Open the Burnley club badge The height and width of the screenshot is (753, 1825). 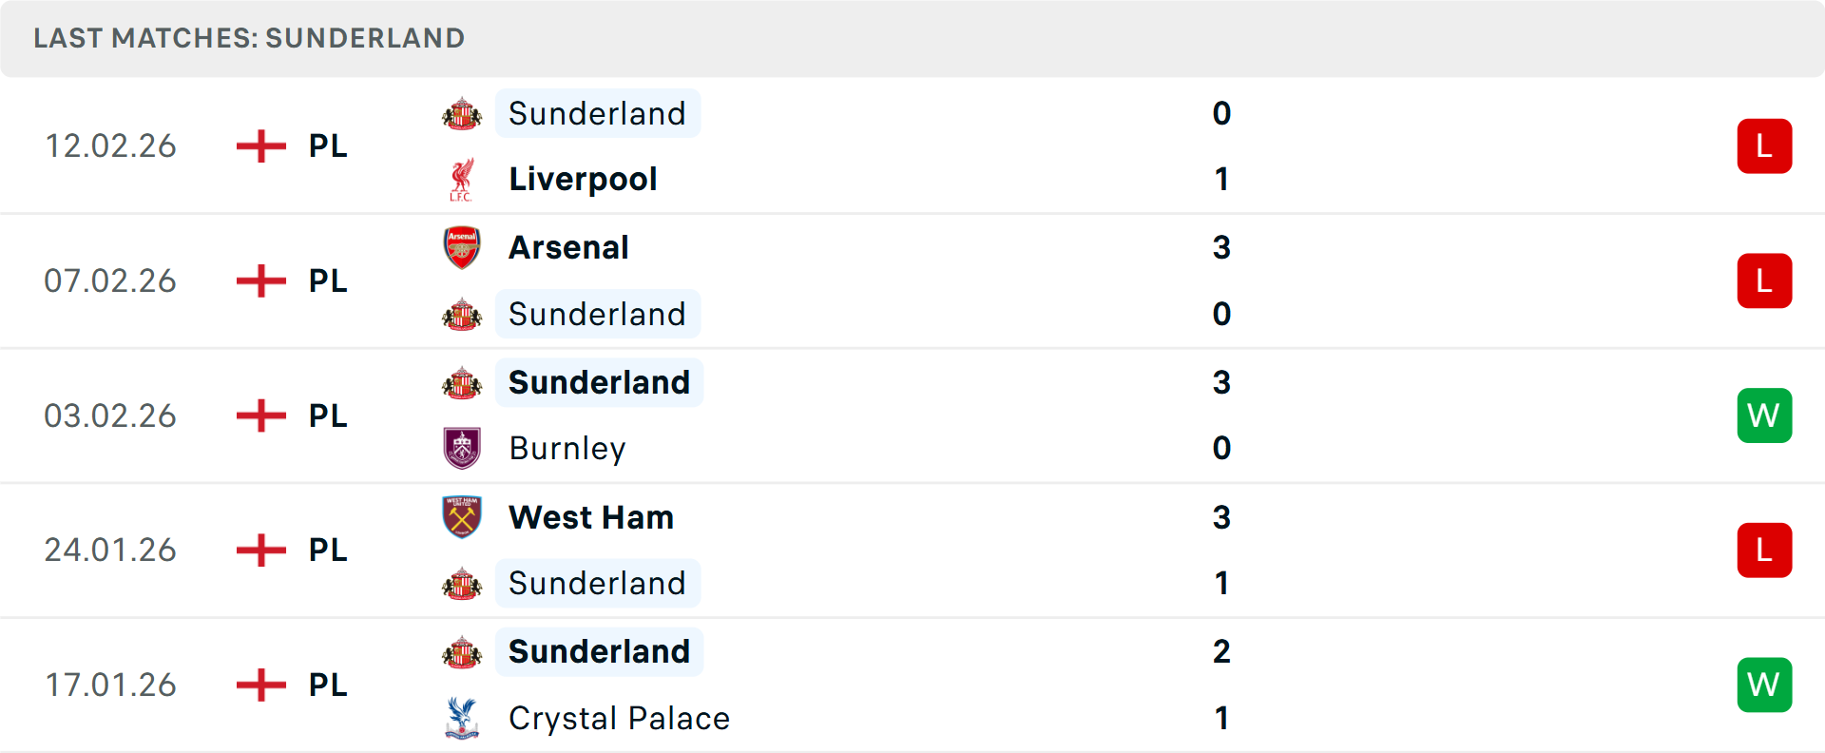[x=462, y=448]
